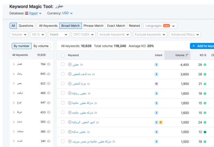
Task: Click the KD % column header
Action: [203, 55]
